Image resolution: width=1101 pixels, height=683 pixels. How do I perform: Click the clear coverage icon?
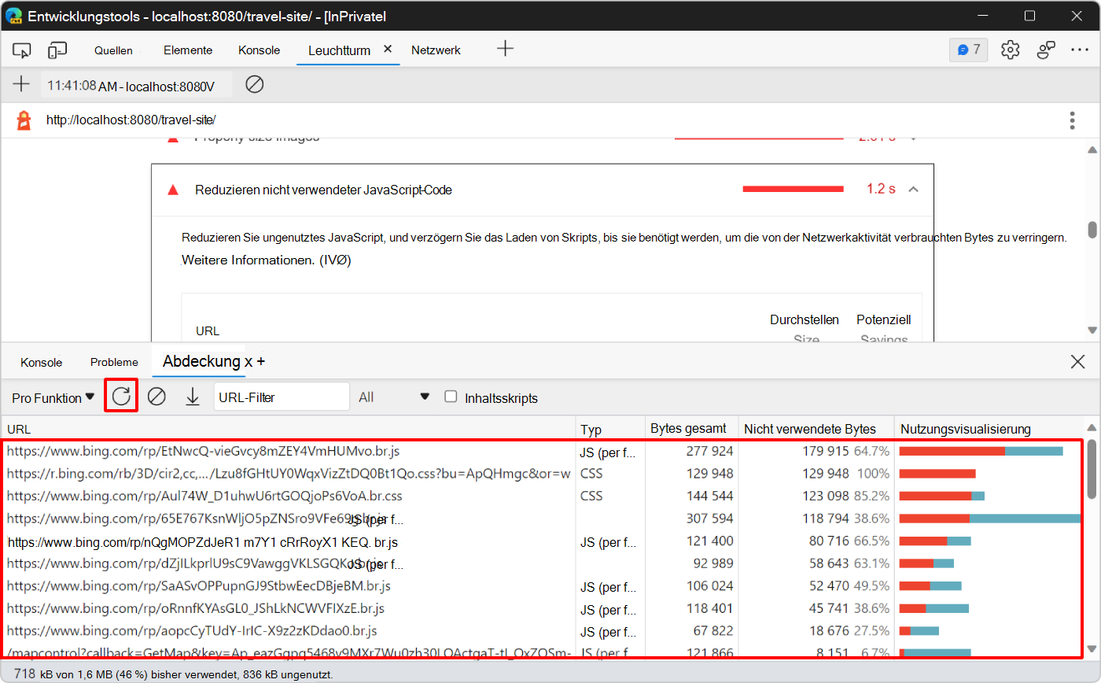point(156,397)
